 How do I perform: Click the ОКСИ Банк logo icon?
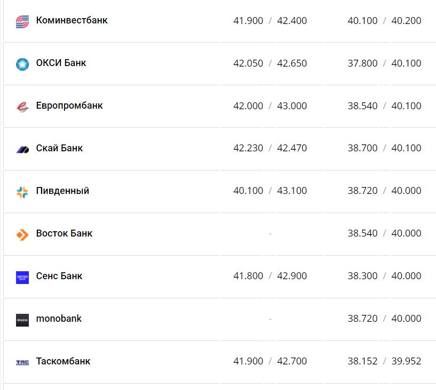point(22,64)
